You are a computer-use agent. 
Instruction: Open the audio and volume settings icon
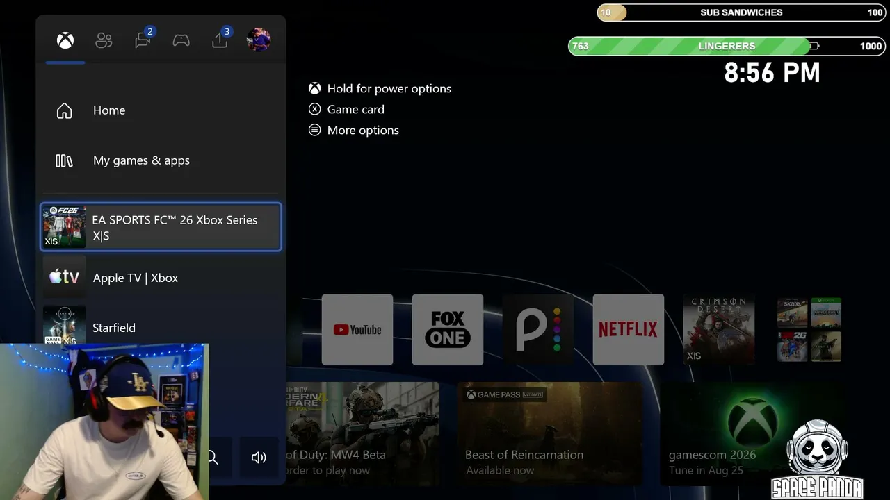[259, 457]
